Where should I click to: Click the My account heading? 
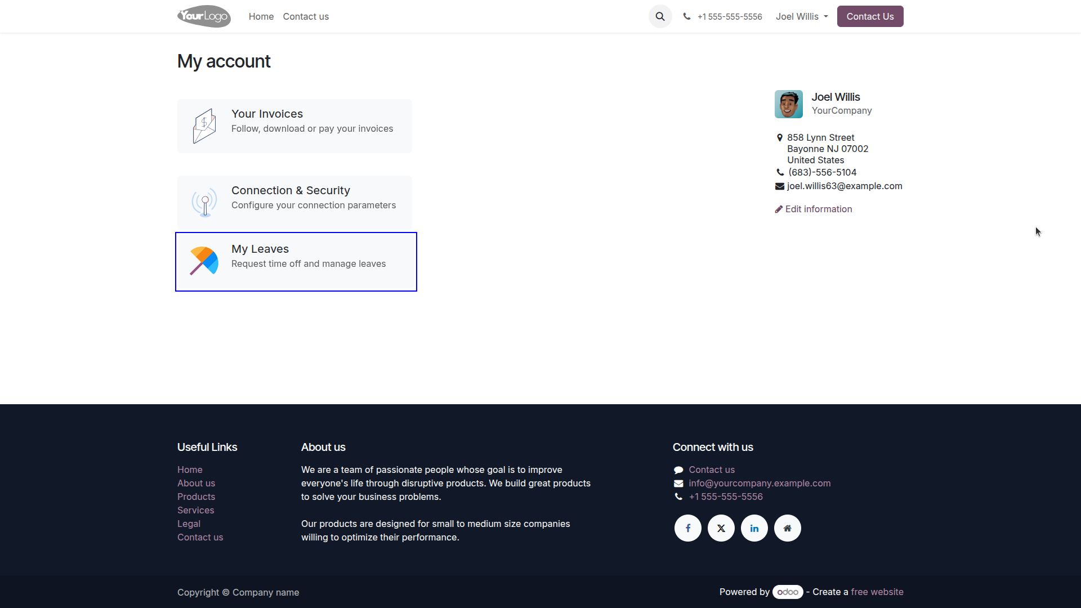[x=224, y=61]
